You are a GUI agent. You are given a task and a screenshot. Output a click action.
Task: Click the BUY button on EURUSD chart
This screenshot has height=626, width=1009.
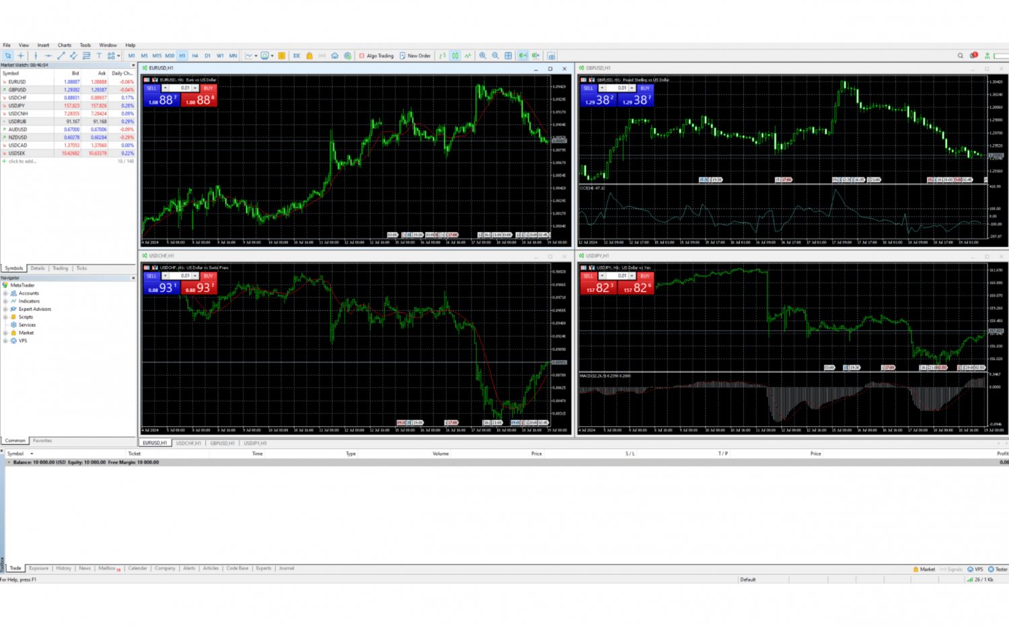pyautogui.click(x=208, y=88)
